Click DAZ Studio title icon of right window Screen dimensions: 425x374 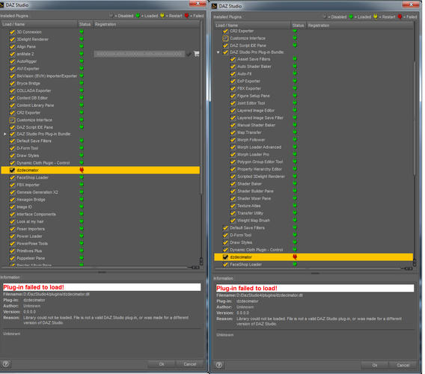coord(215,6)
